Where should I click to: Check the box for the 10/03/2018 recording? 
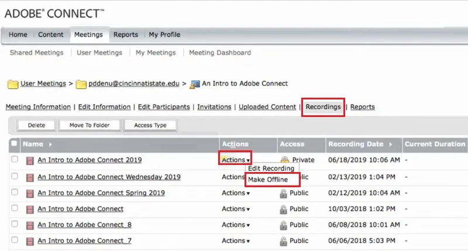[x=14, y=208]
